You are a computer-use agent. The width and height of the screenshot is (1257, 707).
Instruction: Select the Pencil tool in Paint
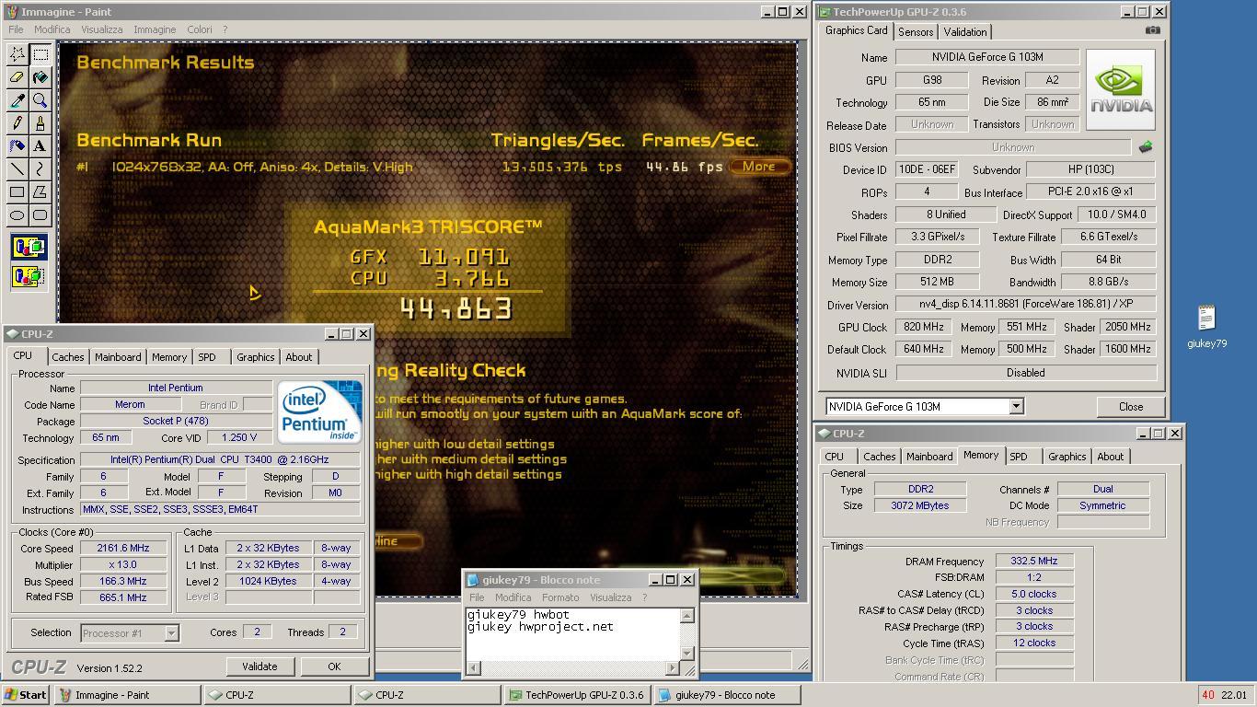tap(17, 123)
